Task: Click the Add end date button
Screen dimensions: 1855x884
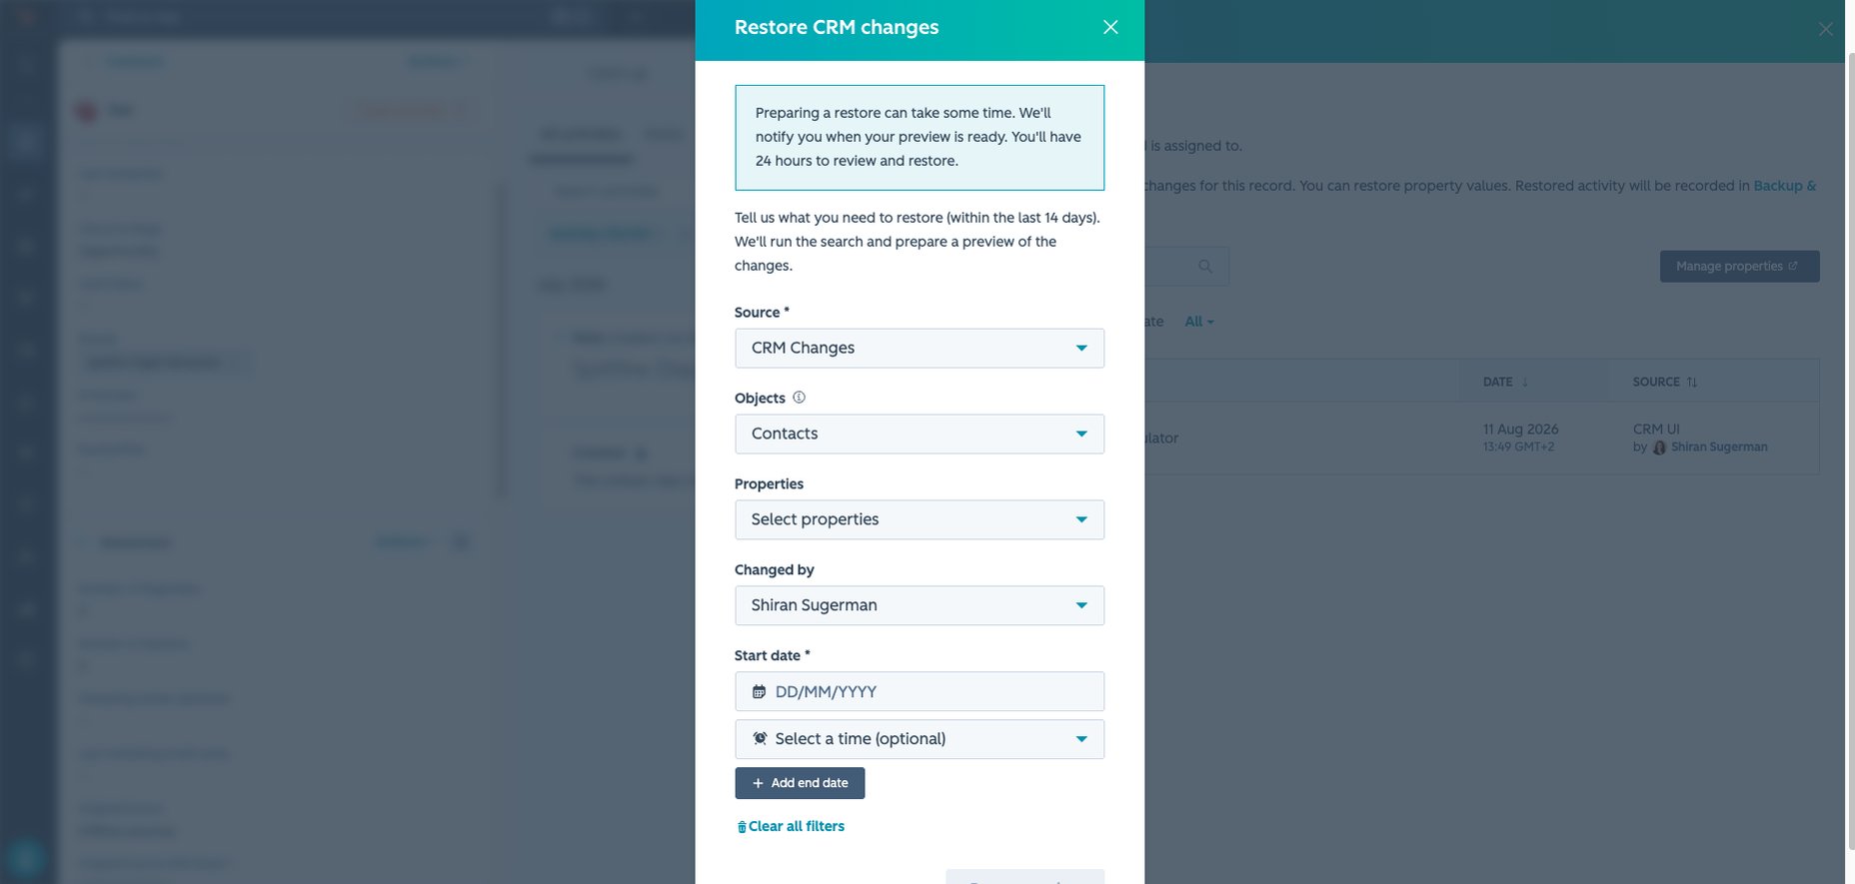Action: (x=800, y=783)
